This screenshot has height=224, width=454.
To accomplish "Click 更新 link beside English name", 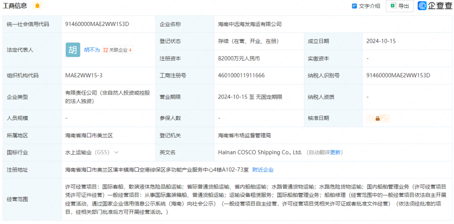I will pos(335,152).
